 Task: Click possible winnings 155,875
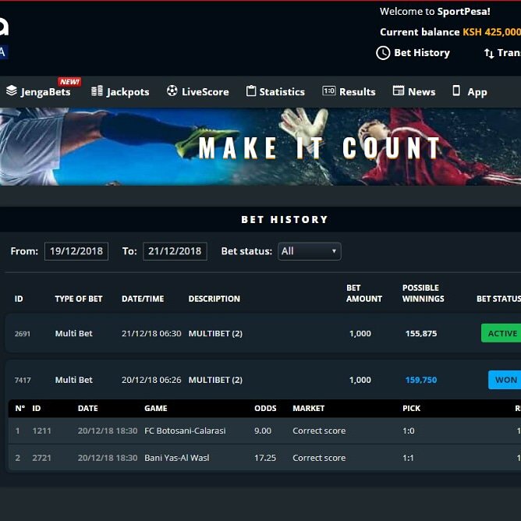[421, 333]
